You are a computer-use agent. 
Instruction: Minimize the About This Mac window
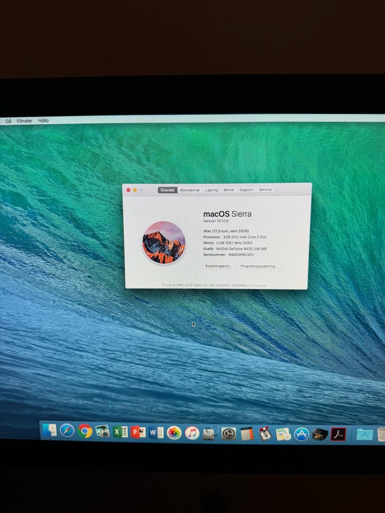pos(135,190)
